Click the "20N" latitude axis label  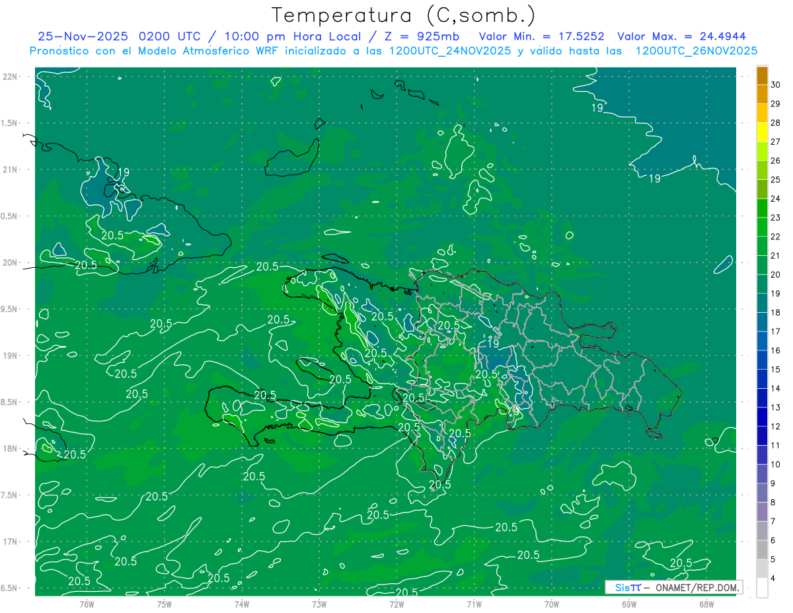tap(10, 263)
